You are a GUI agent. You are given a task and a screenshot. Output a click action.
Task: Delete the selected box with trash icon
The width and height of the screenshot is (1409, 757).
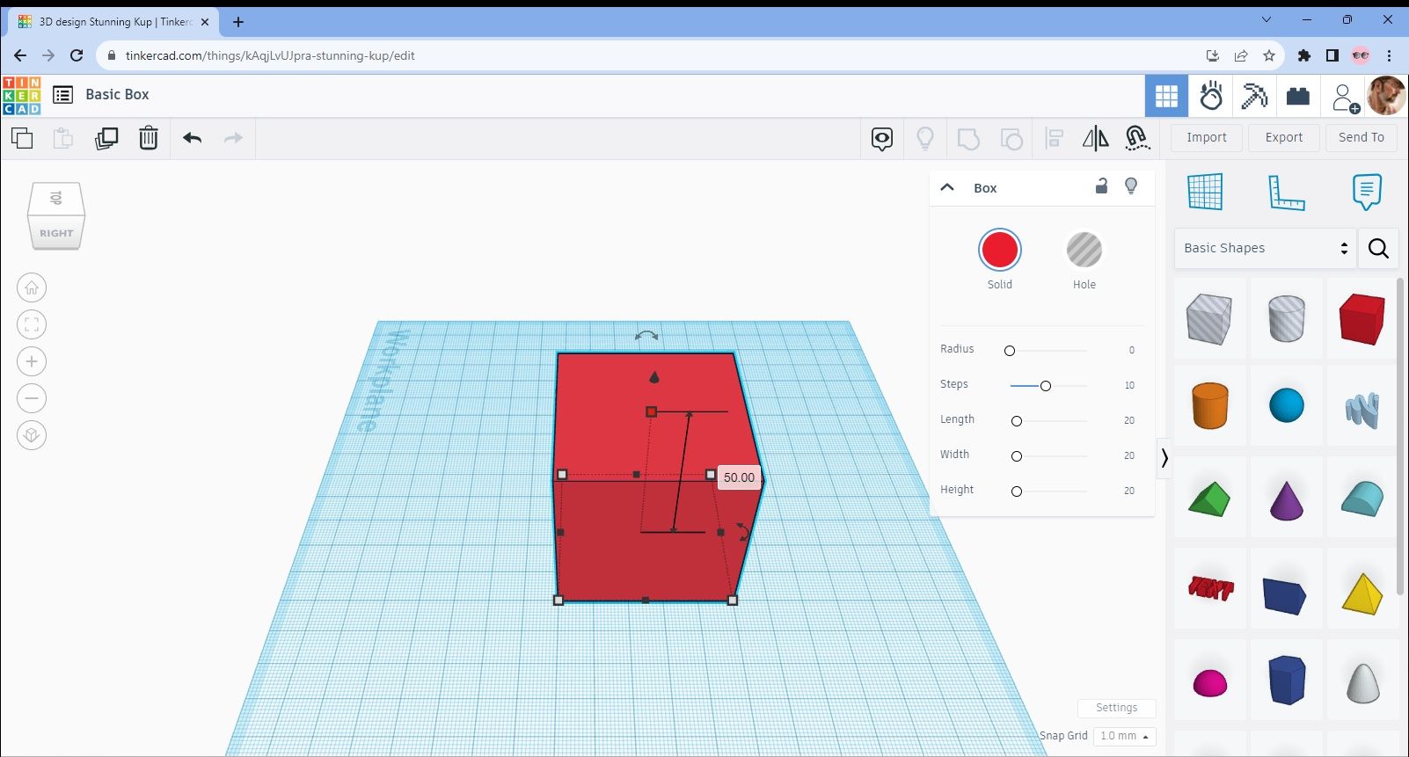[x=149, y=138]
